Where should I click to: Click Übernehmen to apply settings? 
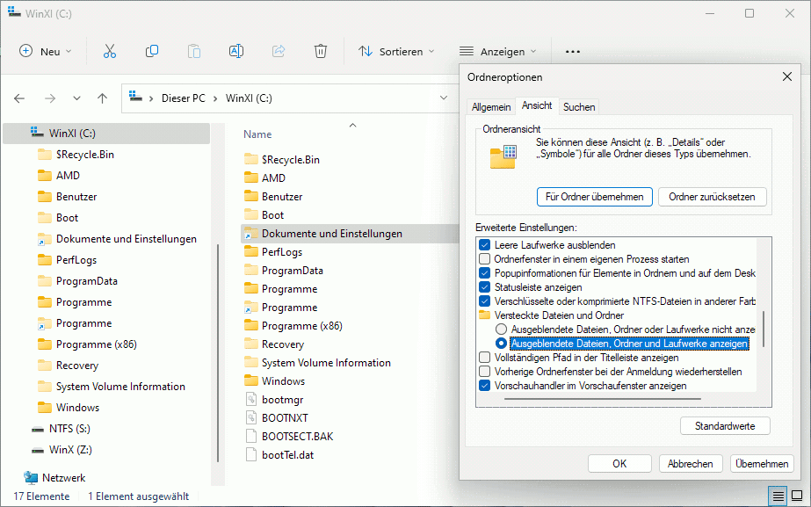(761, 464)
